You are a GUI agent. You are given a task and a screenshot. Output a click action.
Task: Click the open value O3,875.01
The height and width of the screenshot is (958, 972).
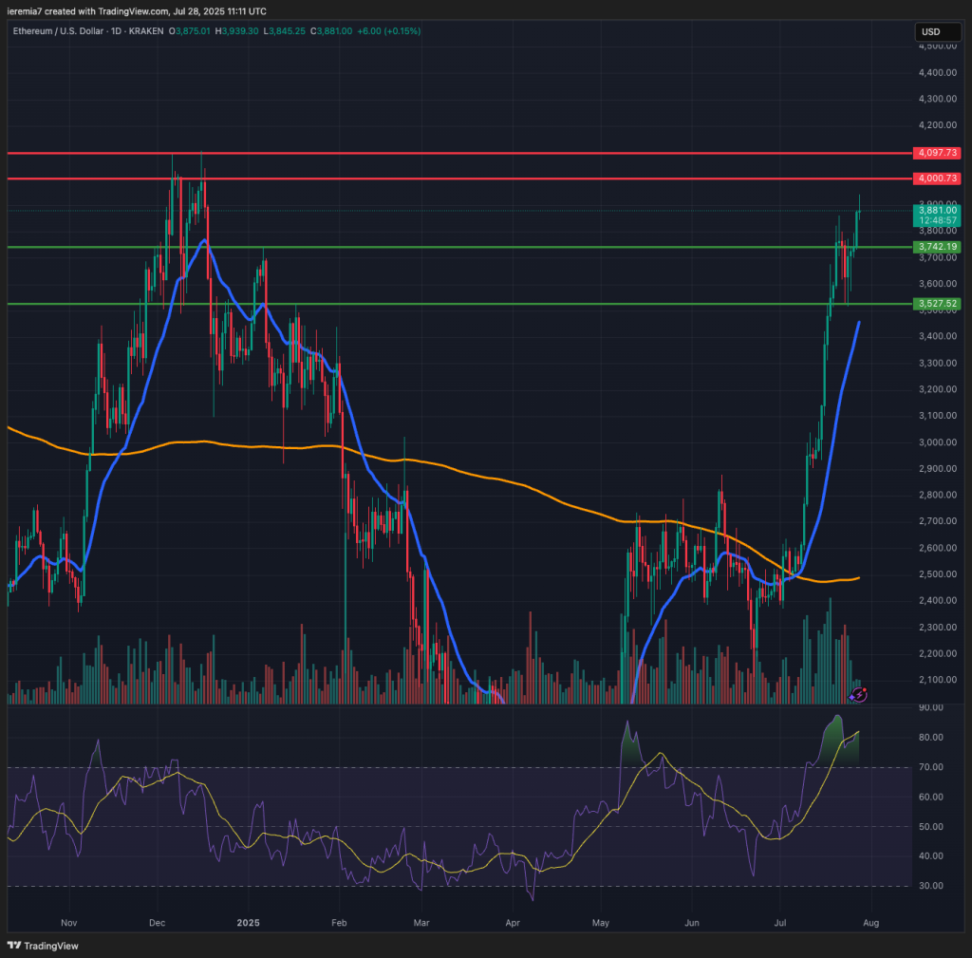click(190, 31)
